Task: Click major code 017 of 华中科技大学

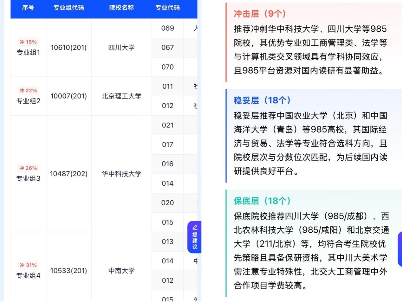Action: tap(167, 145)
